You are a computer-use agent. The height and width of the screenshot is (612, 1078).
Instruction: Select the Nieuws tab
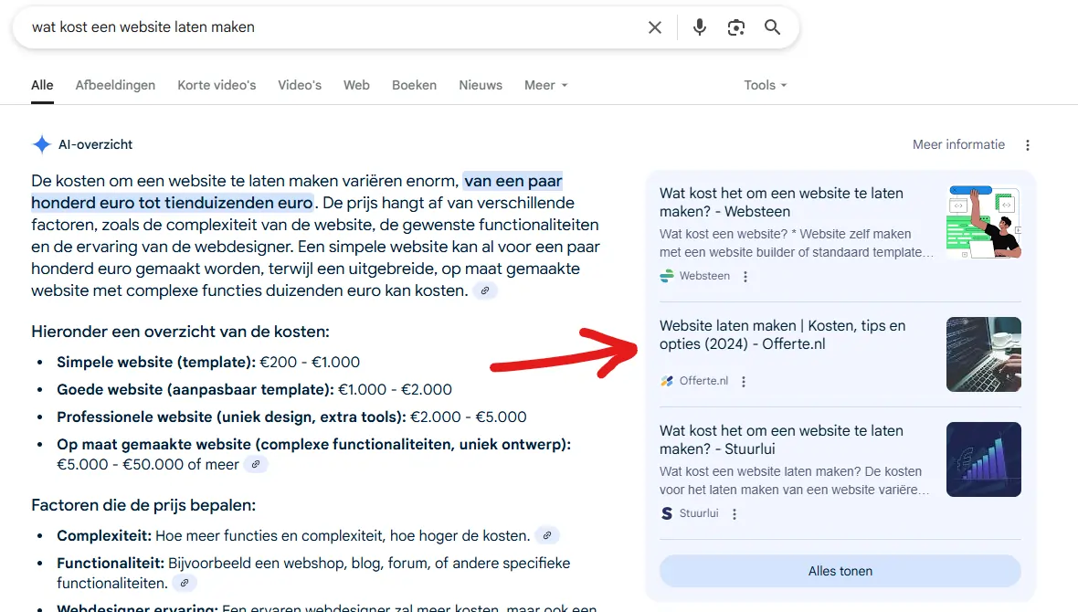pos(481,85)
